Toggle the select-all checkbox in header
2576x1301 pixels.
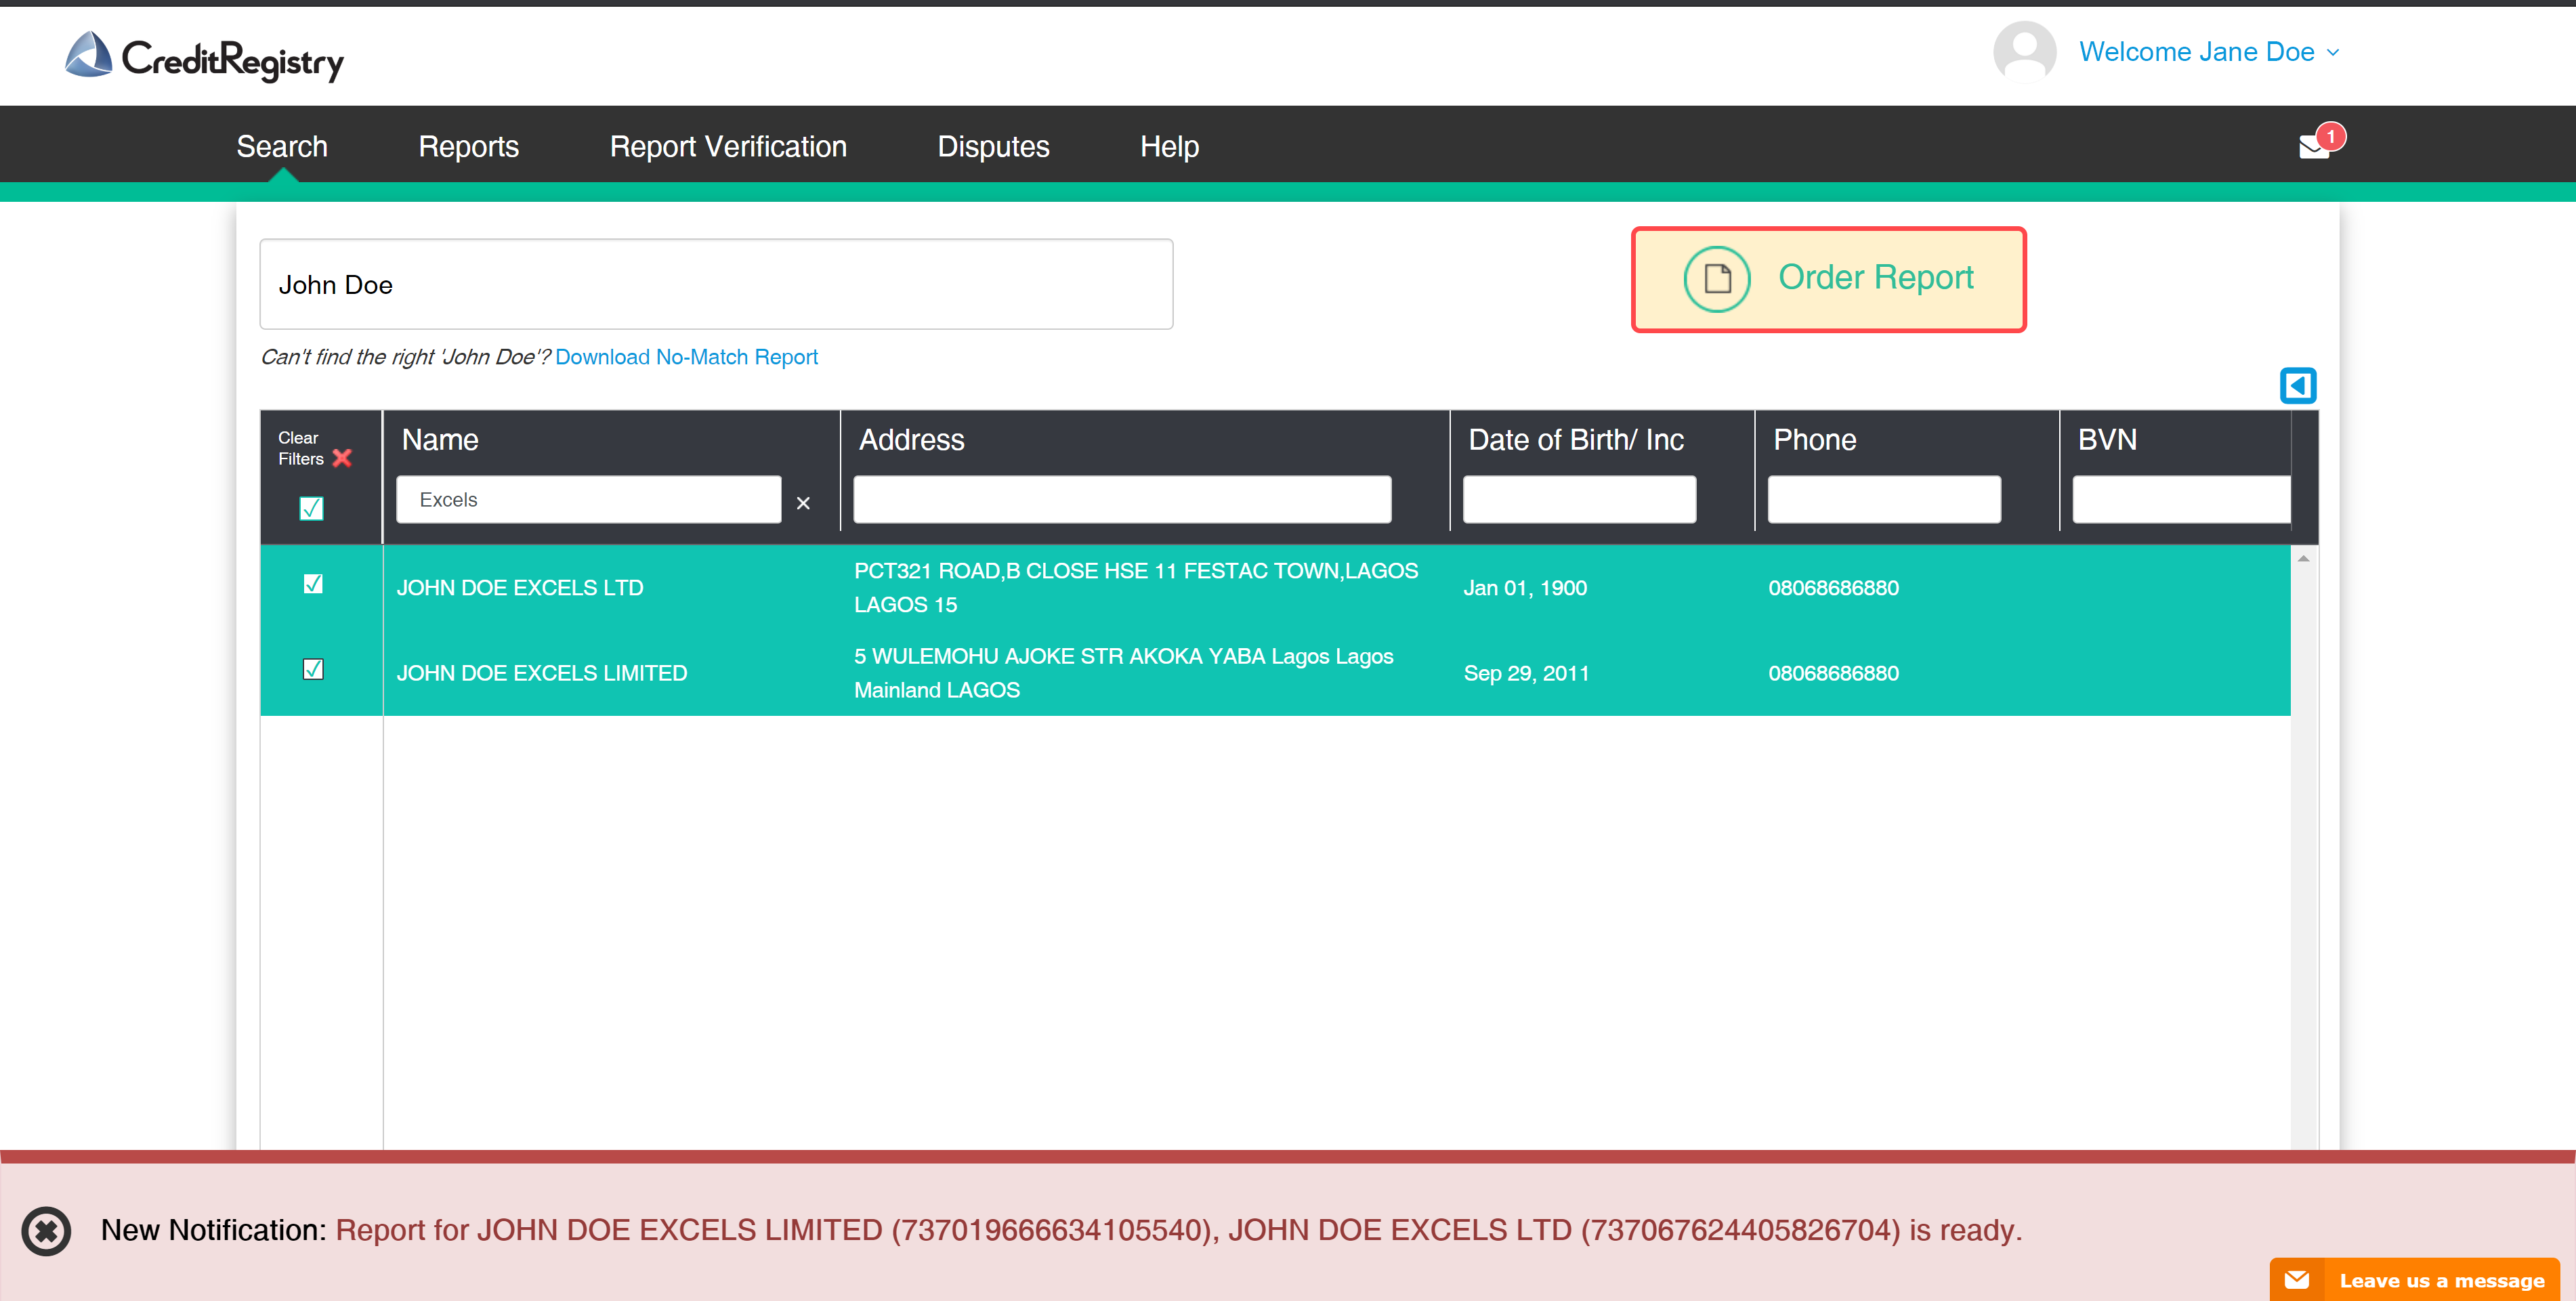pos(311,508)
